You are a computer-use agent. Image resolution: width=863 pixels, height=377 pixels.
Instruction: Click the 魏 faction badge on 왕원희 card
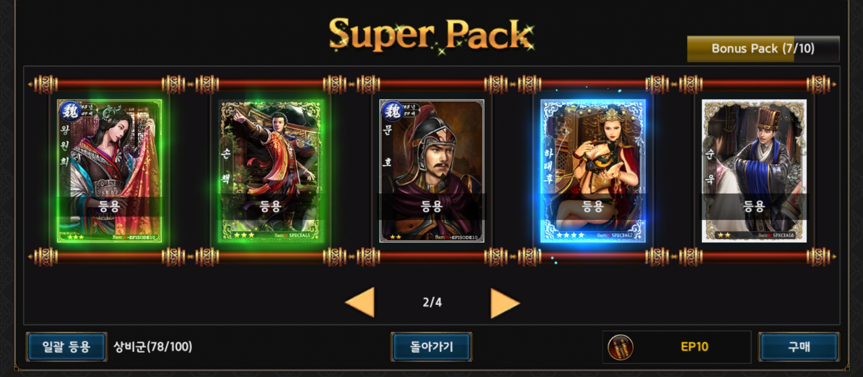tap(70, 111)
